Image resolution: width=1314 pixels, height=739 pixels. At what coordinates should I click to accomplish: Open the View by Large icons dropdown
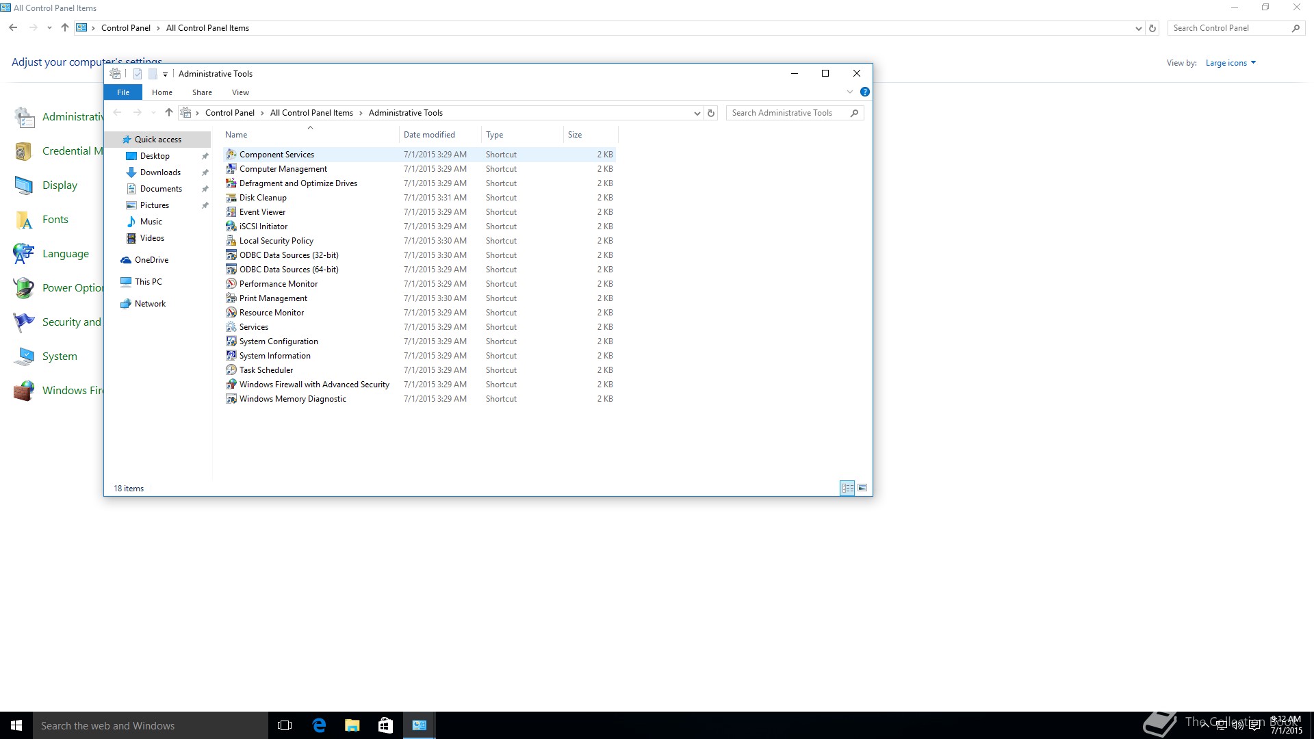coord(1231,63)
